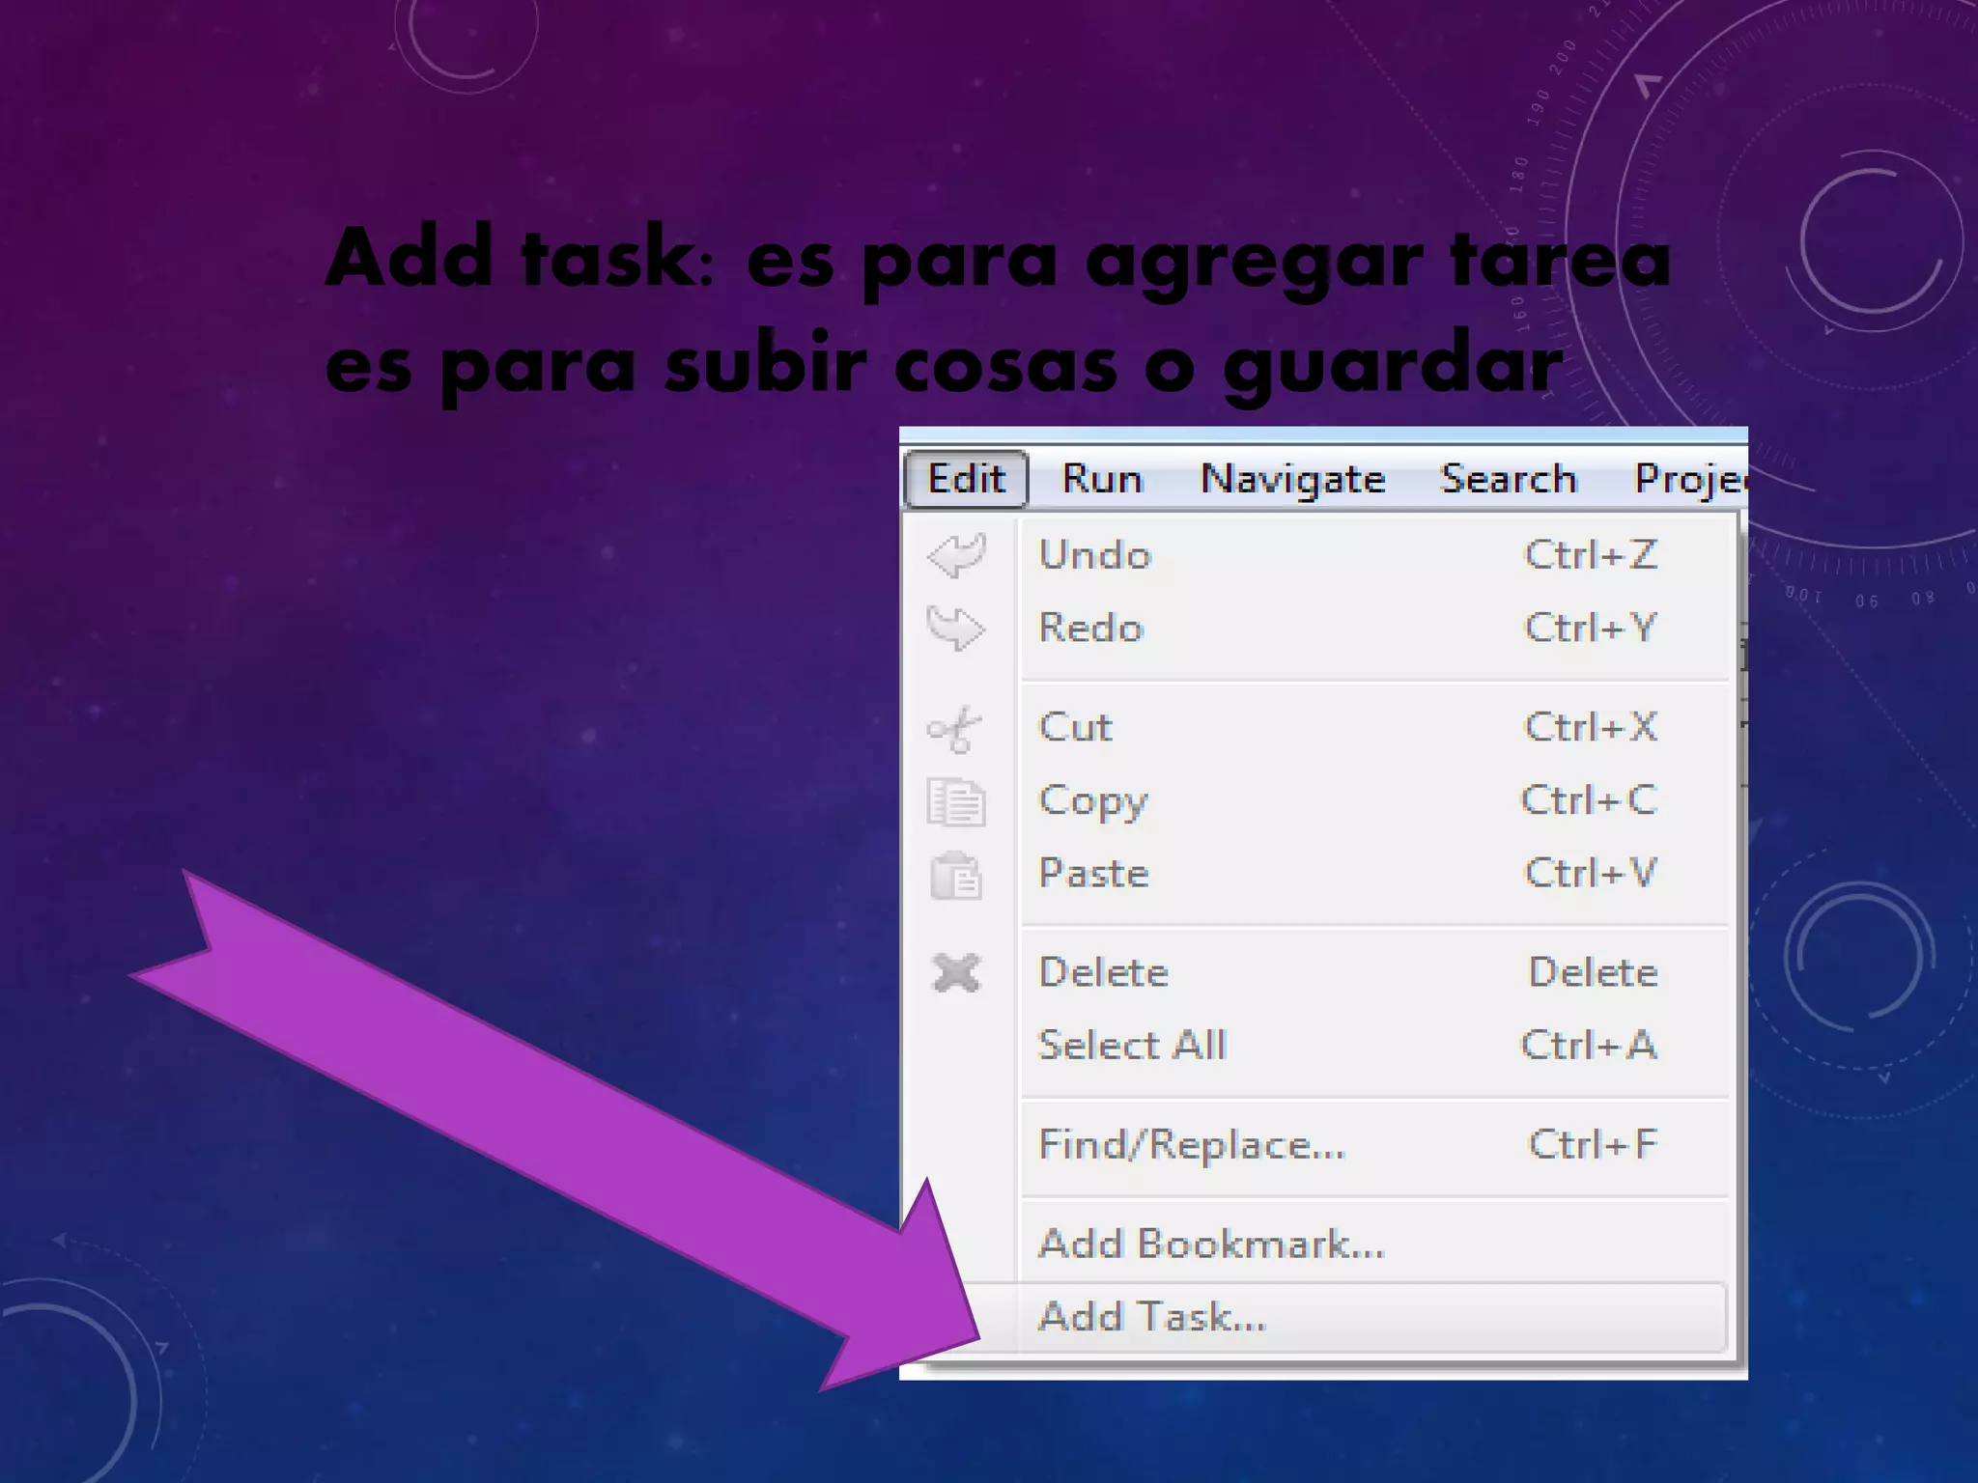
Task: Open the Edit menu
Action: 966,479
